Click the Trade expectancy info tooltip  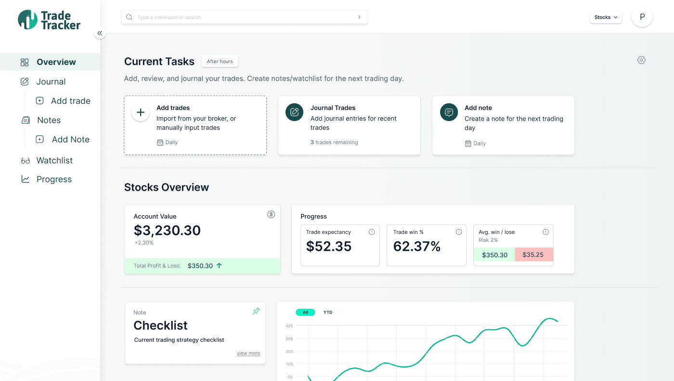click(371, 232)
